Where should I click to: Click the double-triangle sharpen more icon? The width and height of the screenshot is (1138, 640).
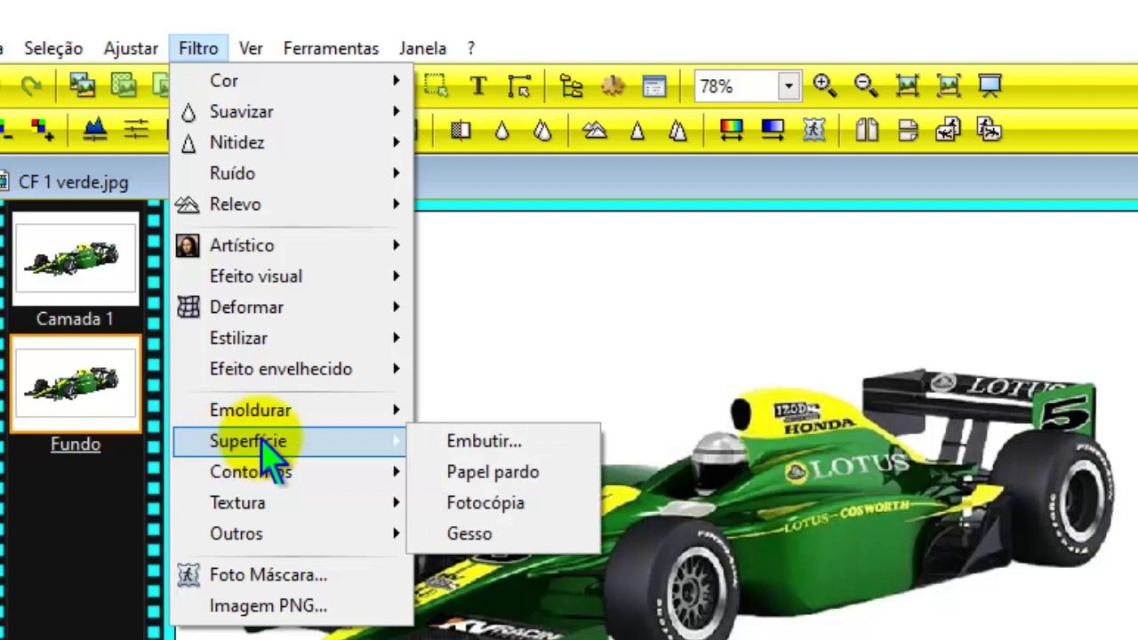point(677,131)
